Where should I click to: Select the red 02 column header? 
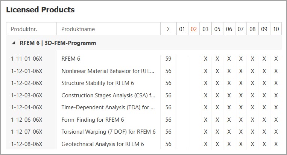click(194, 29)
